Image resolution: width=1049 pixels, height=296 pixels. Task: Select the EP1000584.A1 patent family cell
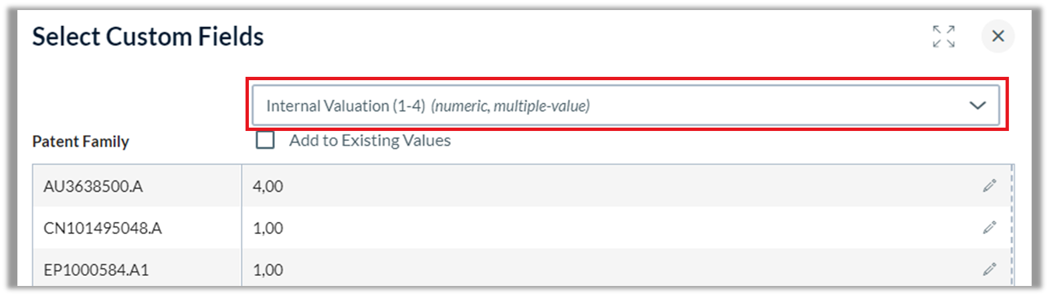[x=137, y=269]
